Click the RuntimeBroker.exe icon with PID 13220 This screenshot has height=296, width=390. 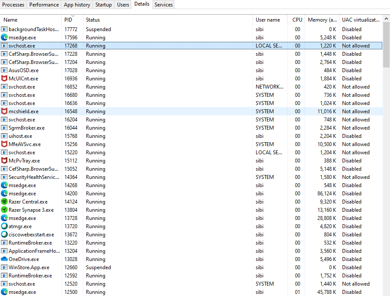(x=4, y=243)
